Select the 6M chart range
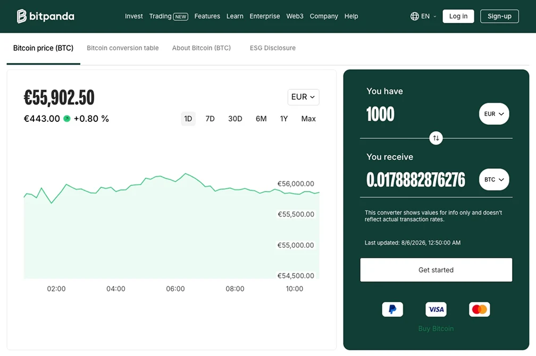536x356 pixels. click(x=261, y=119)
